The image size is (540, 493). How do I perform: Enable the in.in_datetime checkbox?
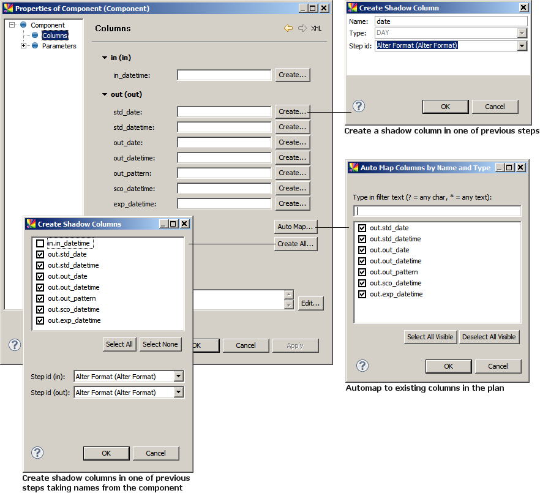(40, 243)
